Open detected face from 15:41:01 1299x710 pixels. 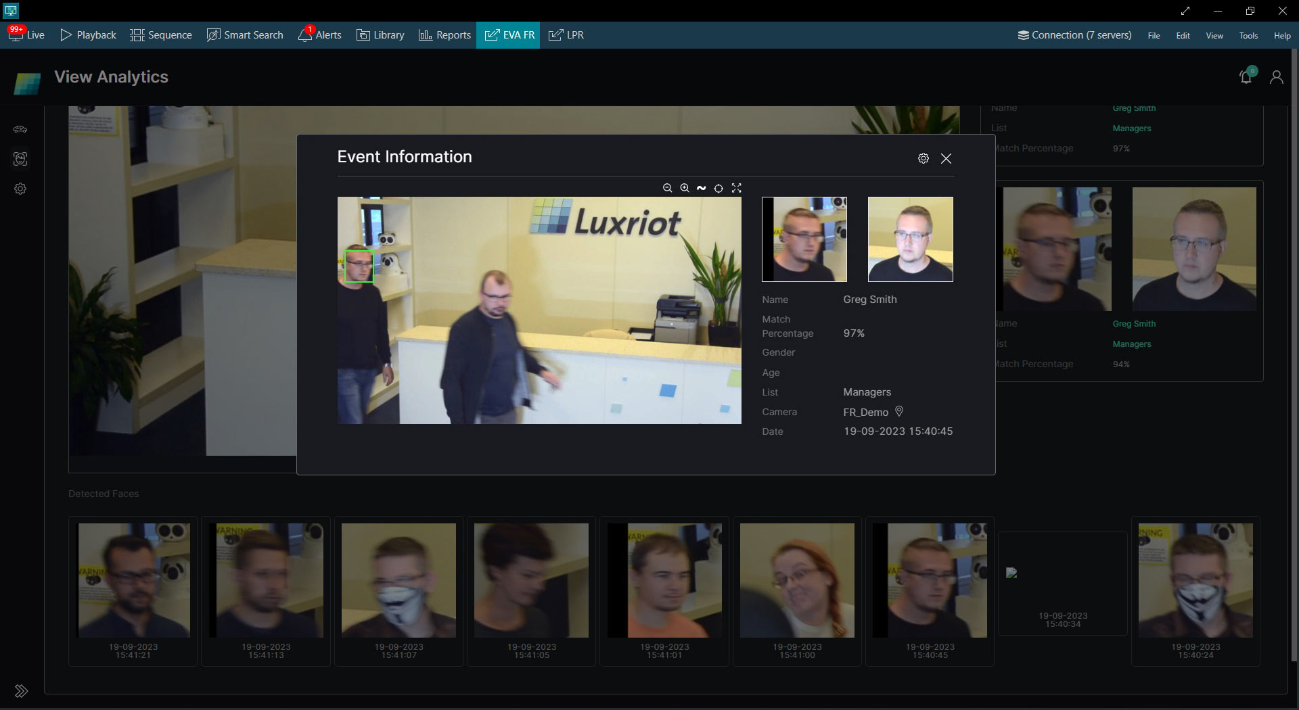tap(664, 591)
